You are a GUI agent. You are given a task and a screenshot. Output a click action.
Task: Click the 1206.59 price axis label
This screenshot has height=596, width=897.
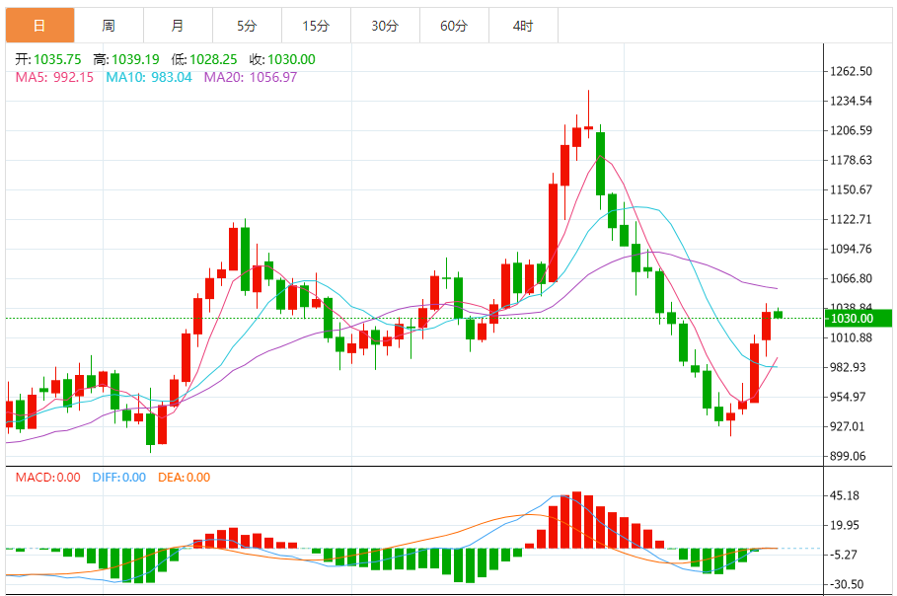[x=852, y=130]
